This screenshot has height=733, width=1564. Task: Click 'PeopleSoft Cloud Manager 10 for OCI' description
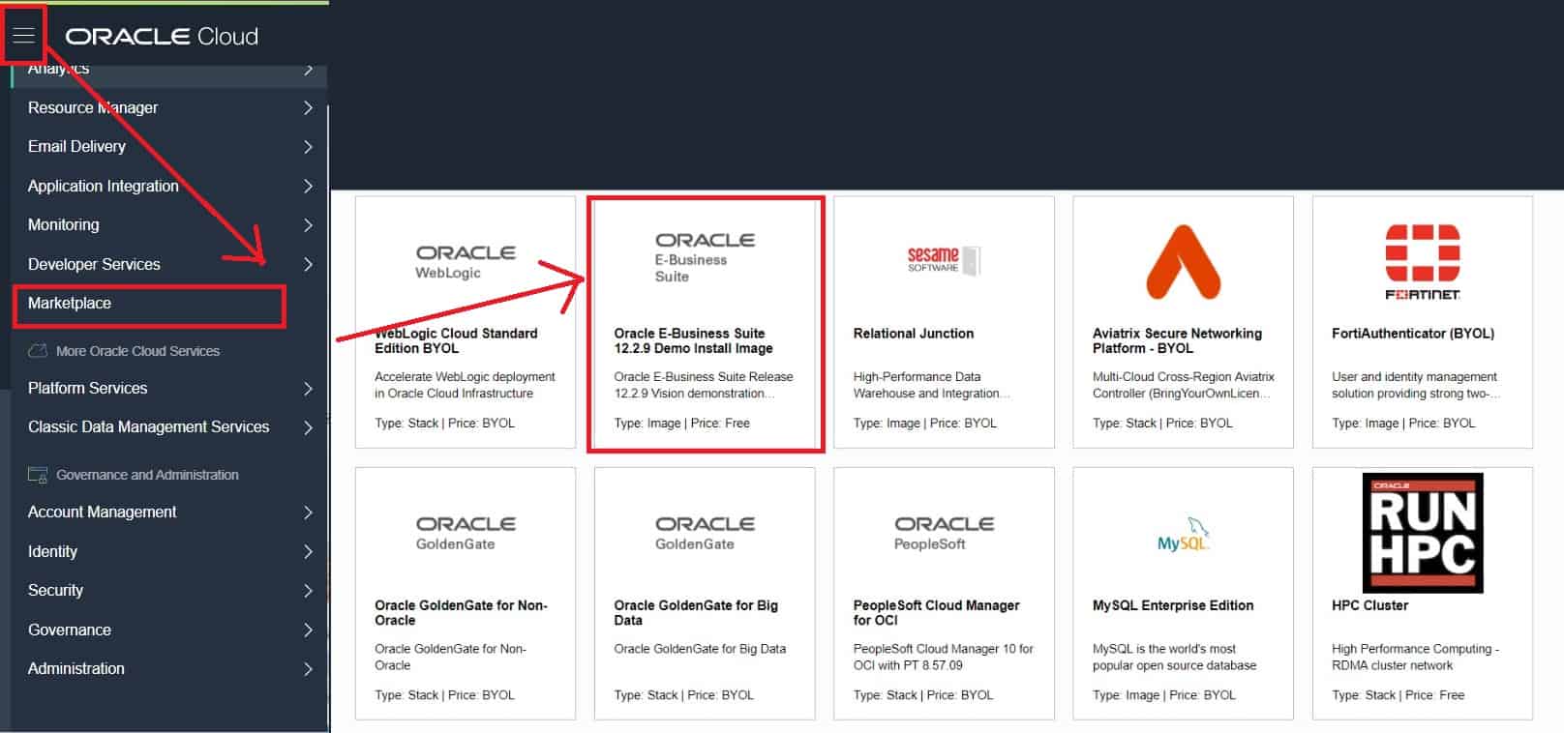pos(943,658)
